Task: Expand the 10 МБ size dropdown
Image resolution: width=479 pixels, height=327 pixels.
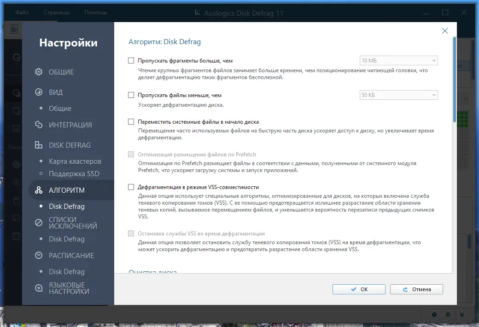Action: click(399, 60)
